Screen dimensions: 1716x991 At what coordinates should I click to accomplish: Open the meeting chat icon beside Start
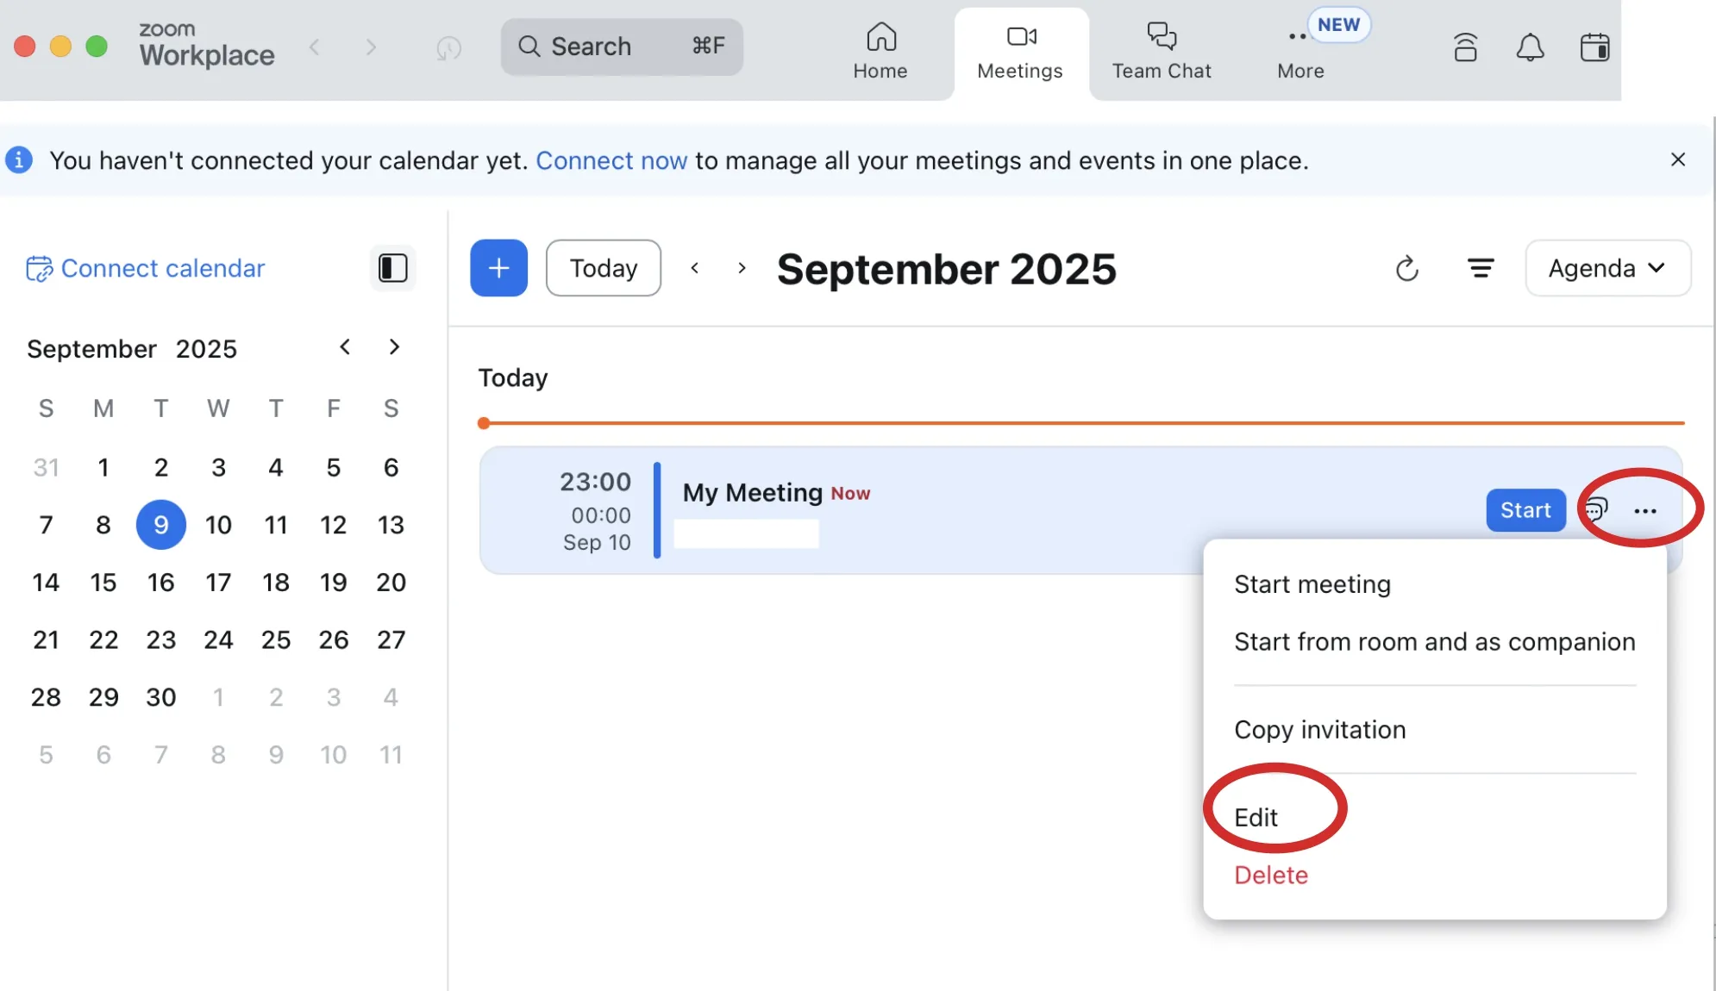tap(1596, 510)
